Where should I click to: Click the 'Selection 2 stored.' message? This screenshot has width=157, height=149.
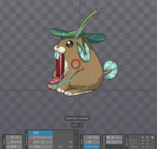pos(77,118)
